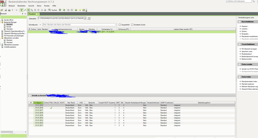Viewport: 258px width, 138px height.
Task: Click the forward arrow toolbar icon
Action: (x=17, y=10)
